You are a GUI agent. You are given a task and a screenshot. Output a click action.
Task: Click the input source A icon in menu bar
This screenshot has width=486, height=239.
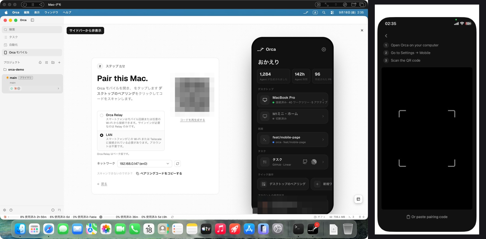(315, 12)
